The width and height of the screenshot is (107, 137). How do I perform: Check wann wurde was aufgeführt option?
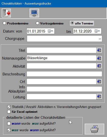pyautogui.click(x=9, y=124)
